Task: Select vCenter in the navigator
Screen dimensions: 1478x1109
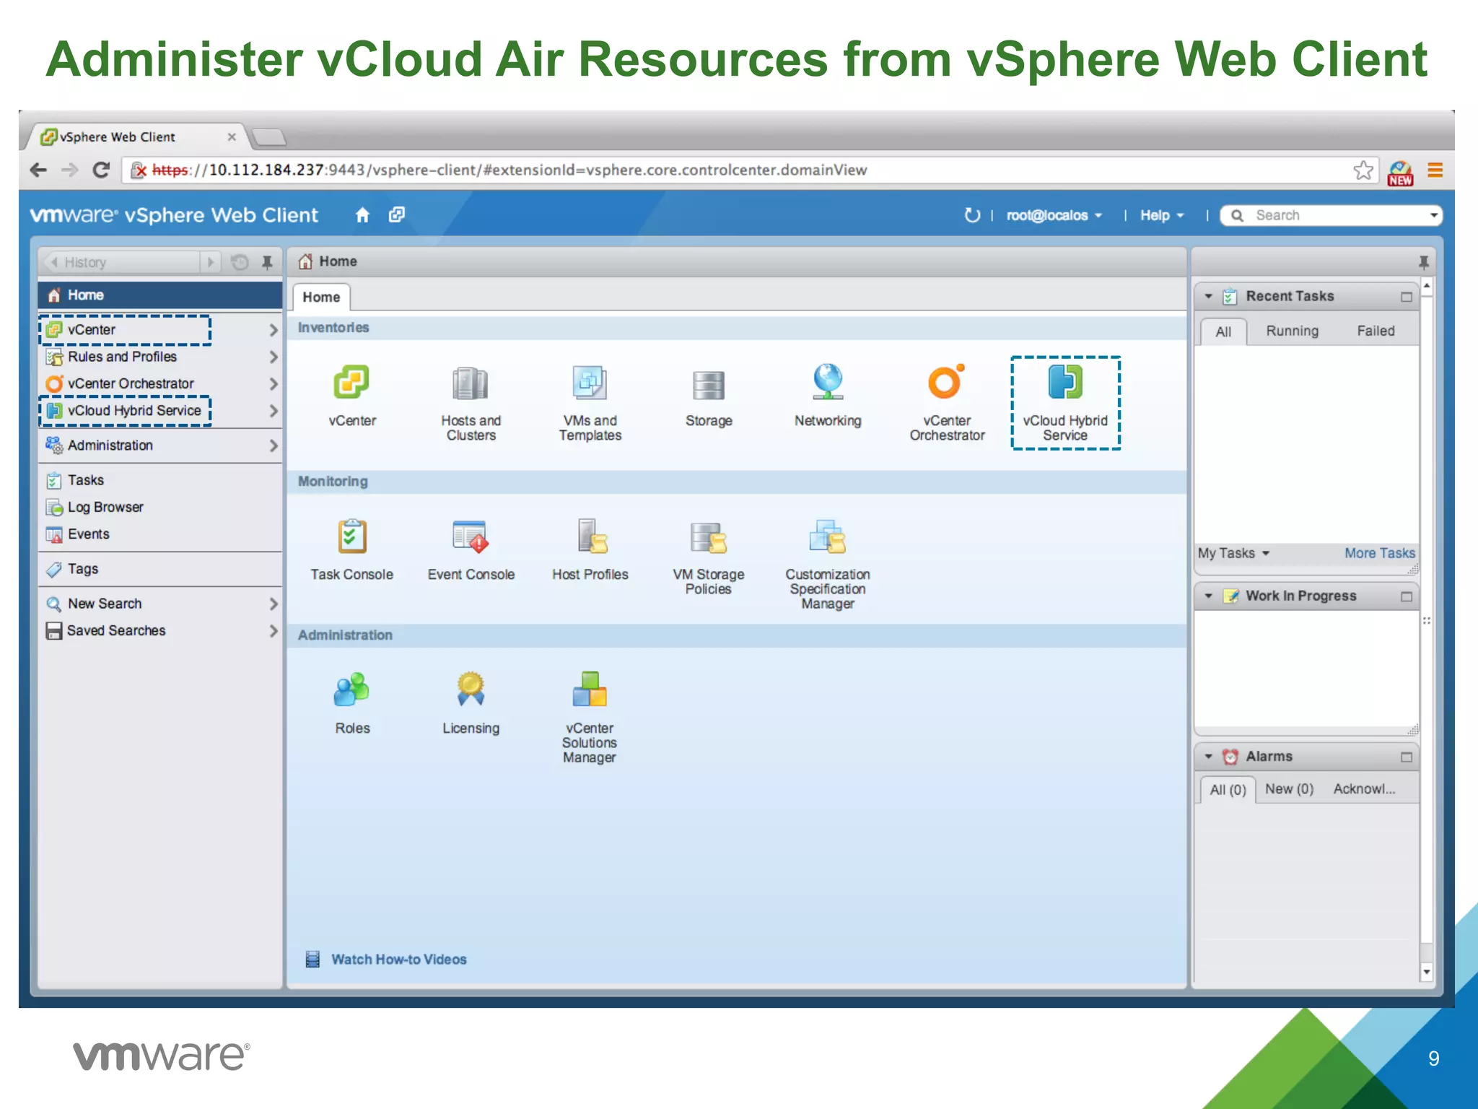Action: coord(160,330)
